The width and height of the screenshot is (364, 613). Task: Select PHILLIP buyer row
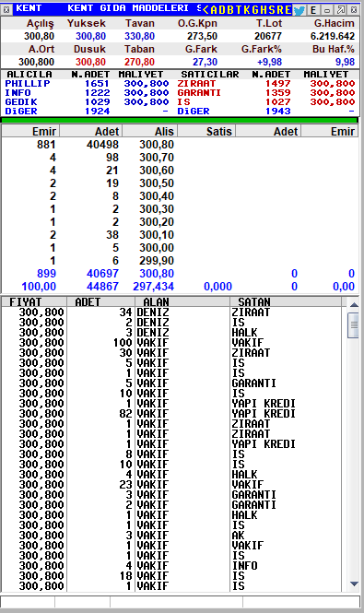click(87, 84)
